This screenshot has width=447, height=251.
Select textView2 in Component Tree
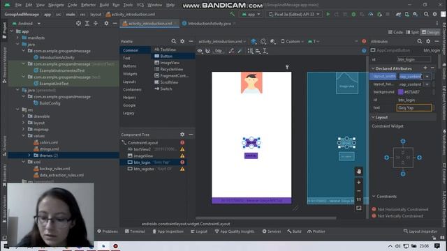[x=142, y=149]
